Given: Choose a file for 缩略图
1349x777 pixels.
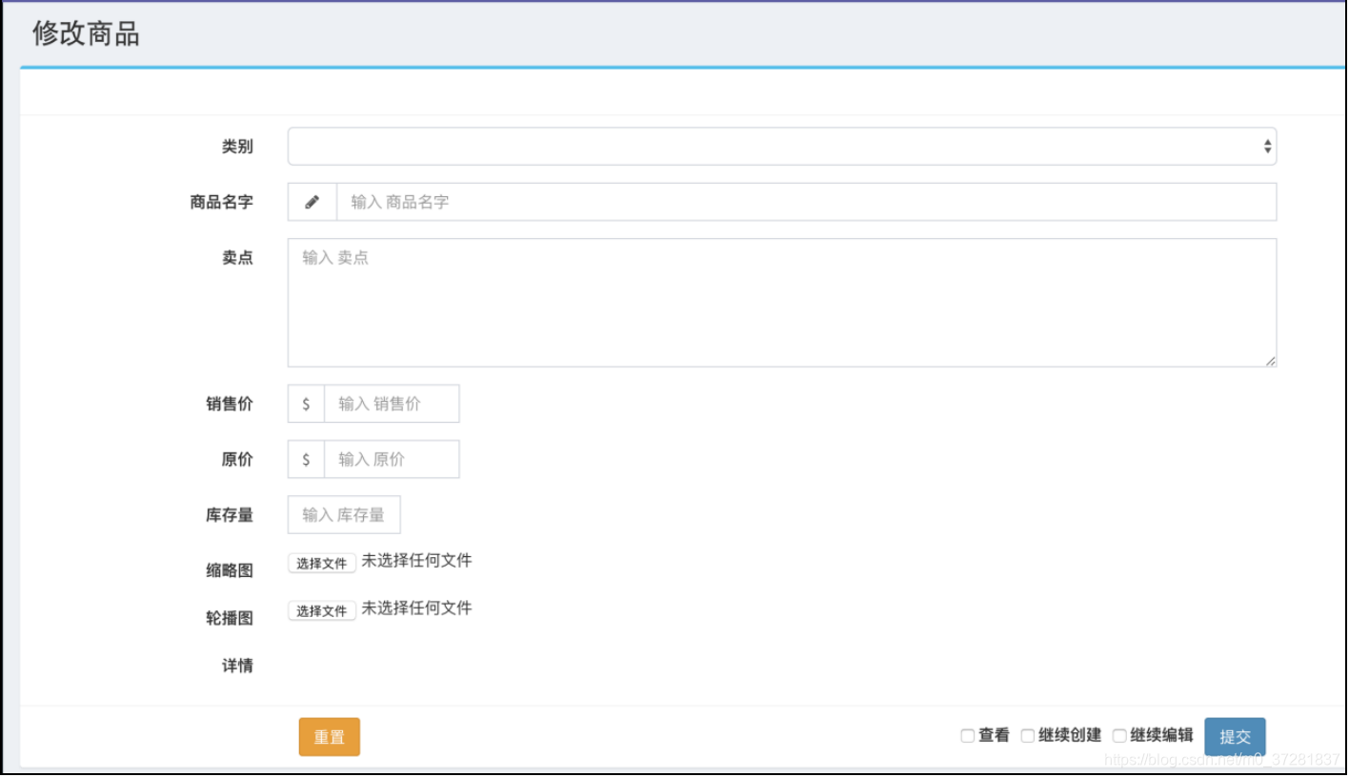Looking at the screenshot, I should pyautogui.click(x=322, y=563).
